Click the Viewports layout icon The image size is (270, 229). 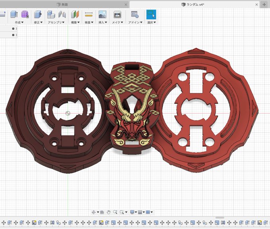click(148, 212)
